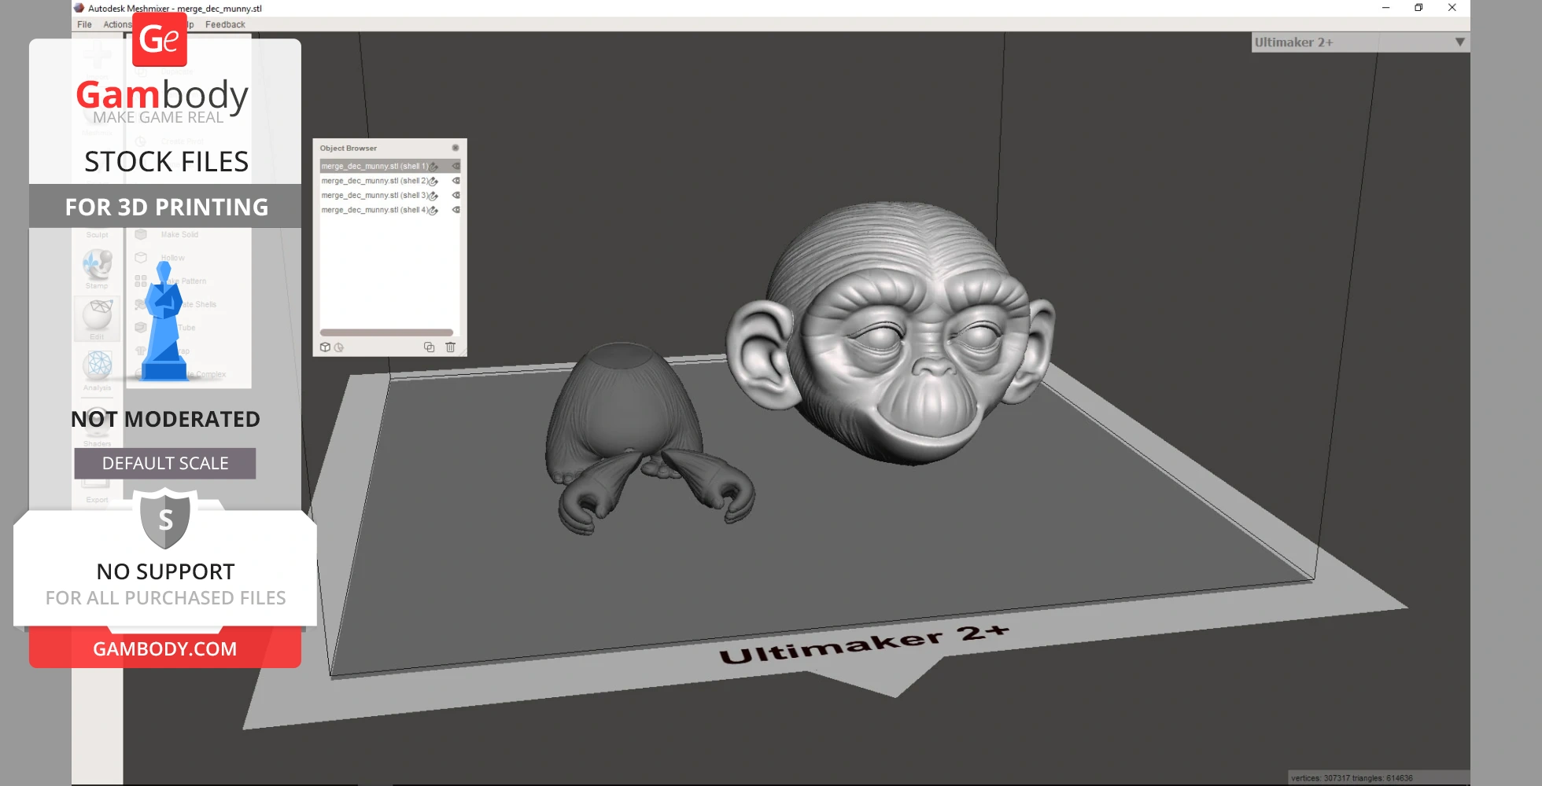The image size is (1542, 786).
Task: Click the cube icon in Object Browser footer
Action: click(x=325, y=347)
